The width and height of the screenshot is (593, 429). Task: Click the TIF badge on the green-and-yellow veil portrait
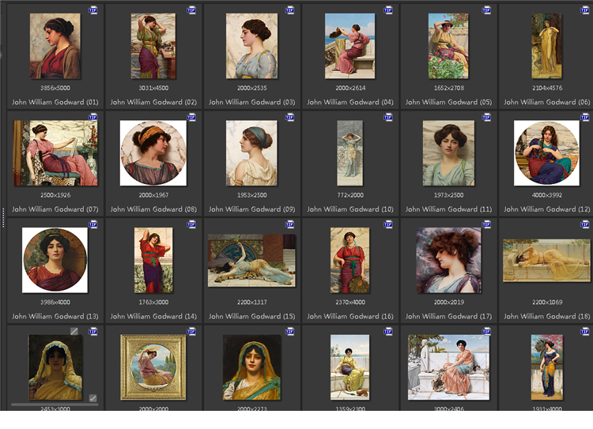click(x=289, y=332)
